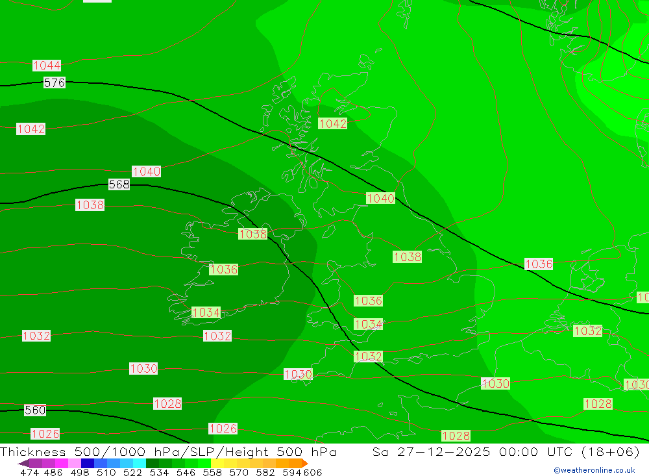Click the '(18+06)' forecast run text

coord(611,451)
